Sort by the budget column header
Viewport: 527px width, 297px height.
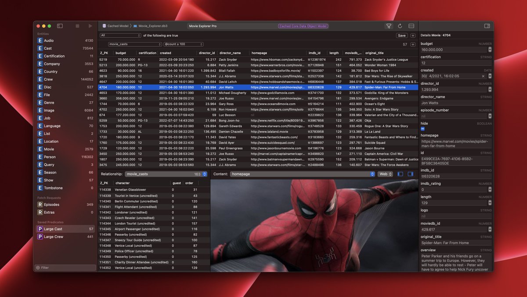(125, 53)
